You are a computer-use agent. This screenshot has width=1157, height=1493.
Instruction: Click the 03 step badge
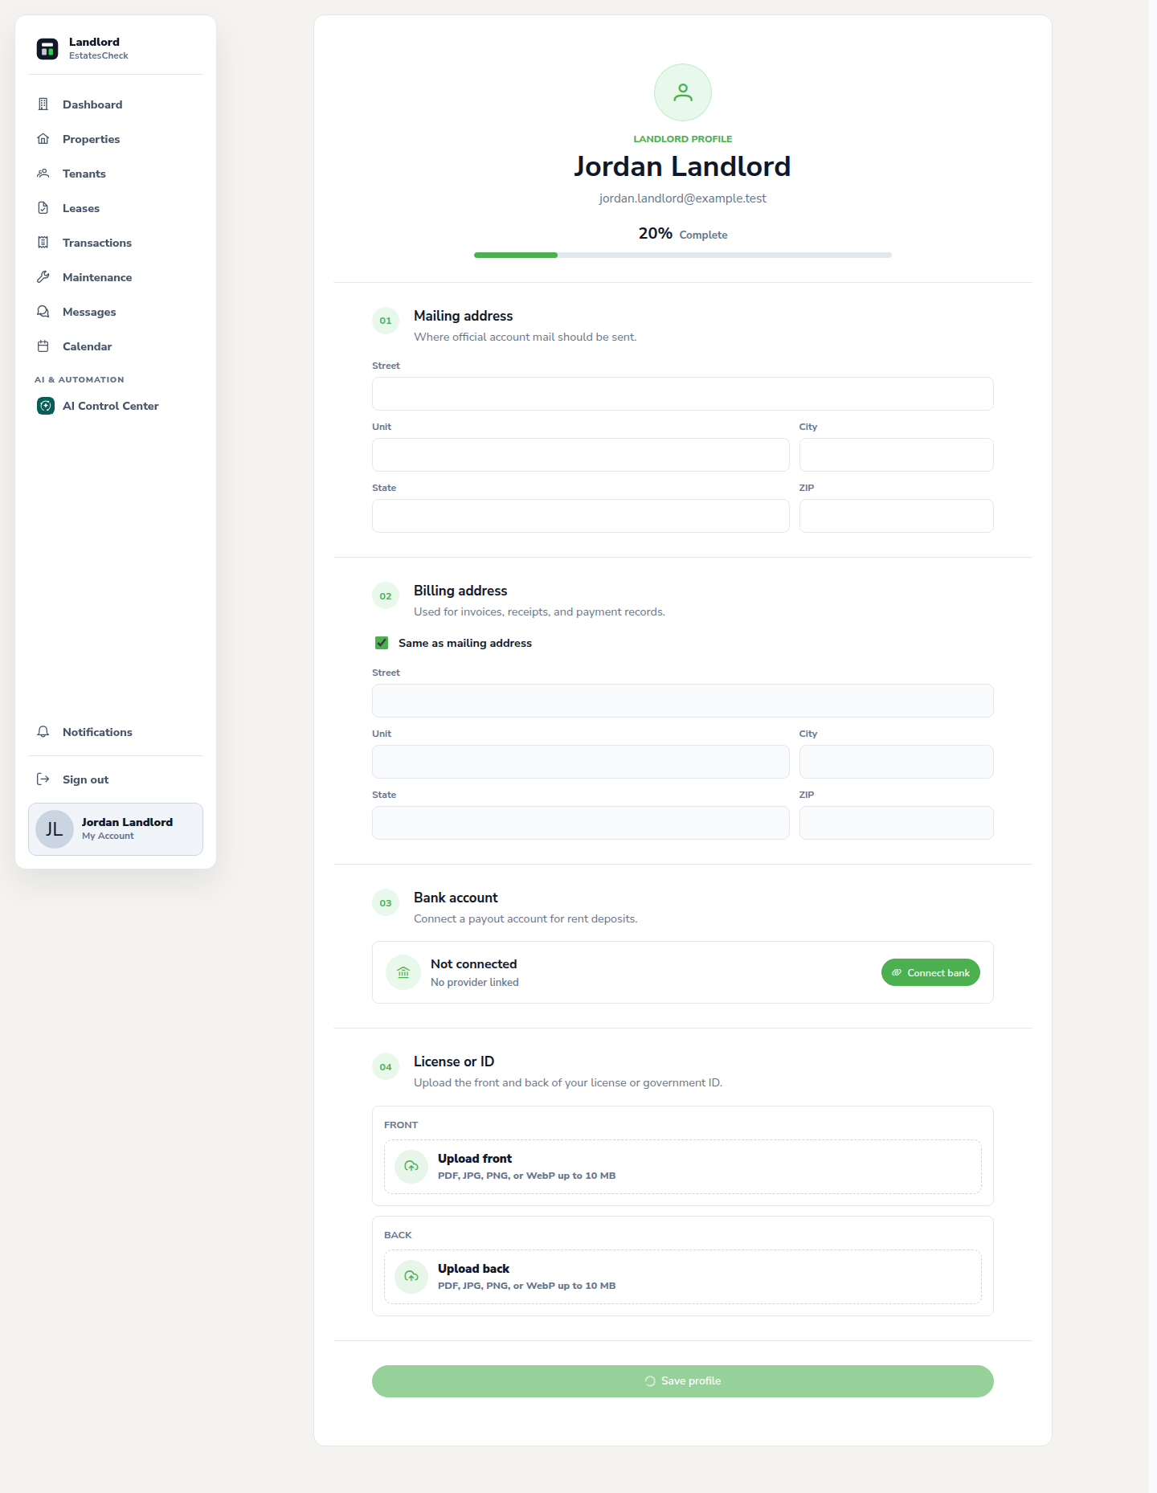[386, 902]
